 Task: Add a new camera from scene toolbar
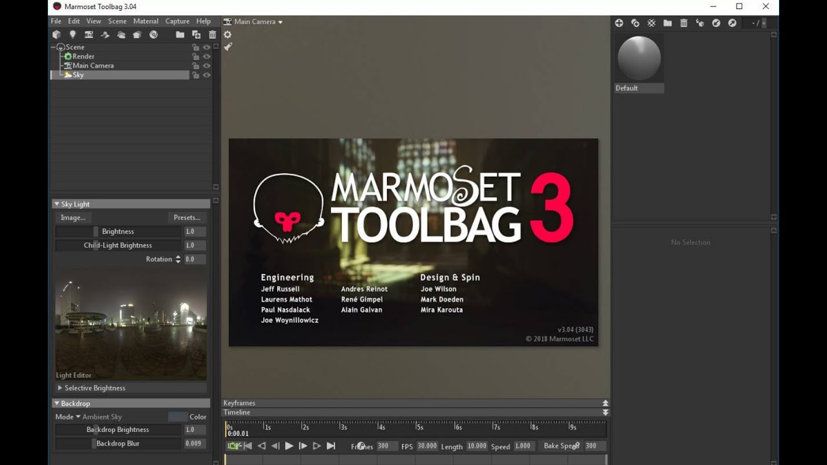(89, 35)
